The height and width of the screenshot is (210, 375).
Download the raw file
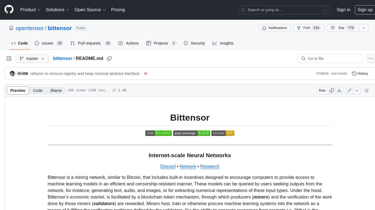339,90
